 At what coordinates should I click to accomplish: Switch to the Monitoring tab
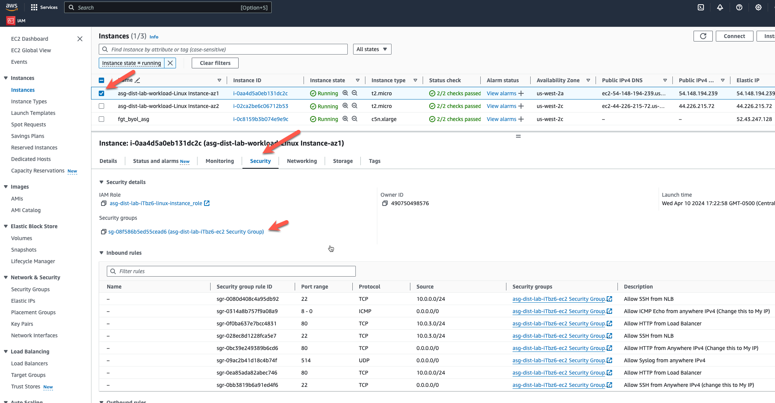click(220, 161)
